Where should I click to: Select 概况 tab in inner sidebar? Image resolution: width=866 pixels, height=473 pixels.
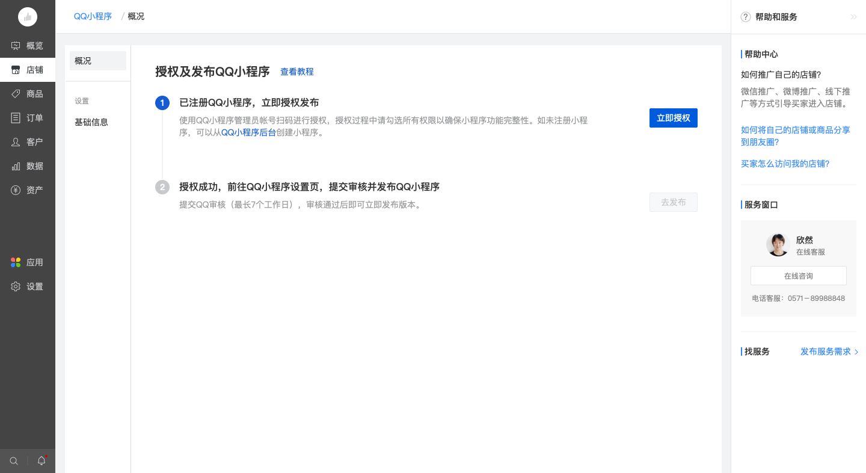click(98, 61)
